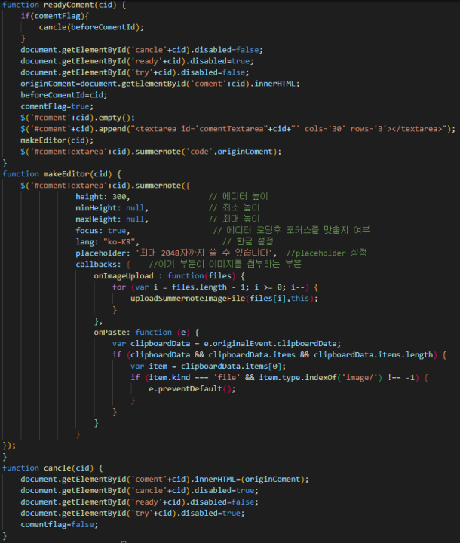
Task: Click the 'ready'+cid line with disabled=true
Action: (137, 61)
